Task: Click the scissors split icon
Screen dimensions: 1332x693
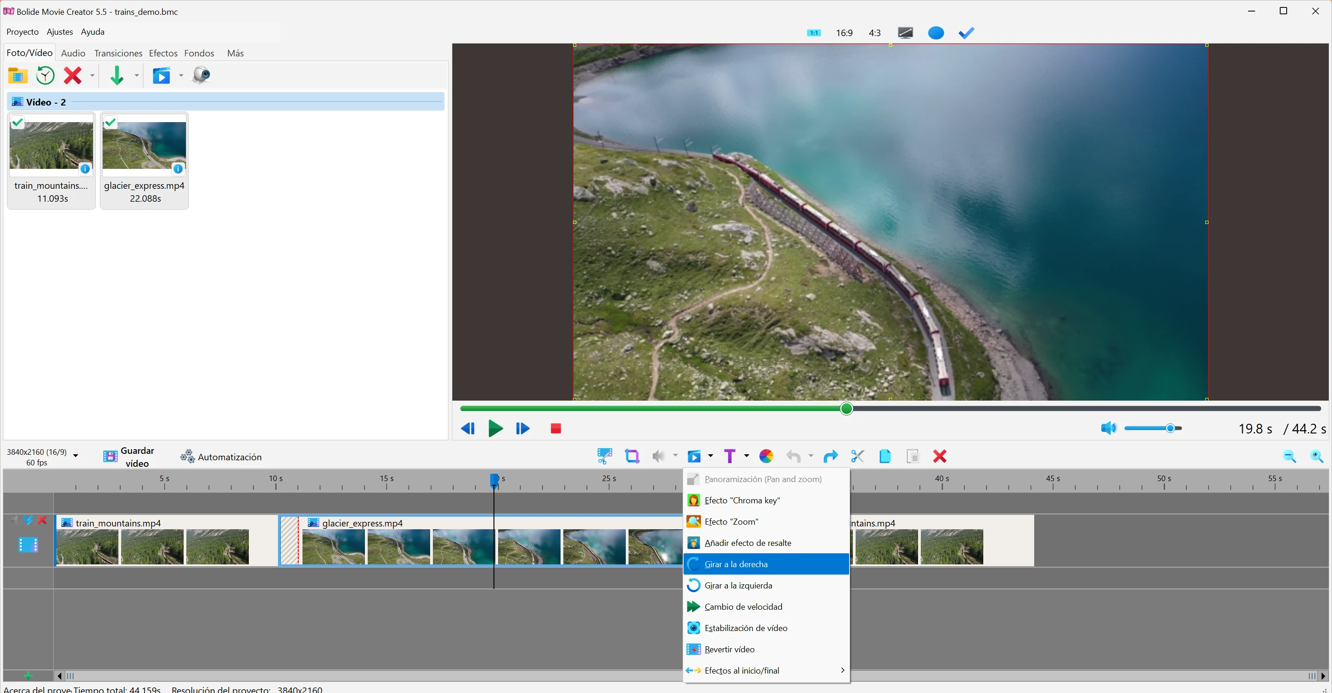Action: (x=857, y=456)
